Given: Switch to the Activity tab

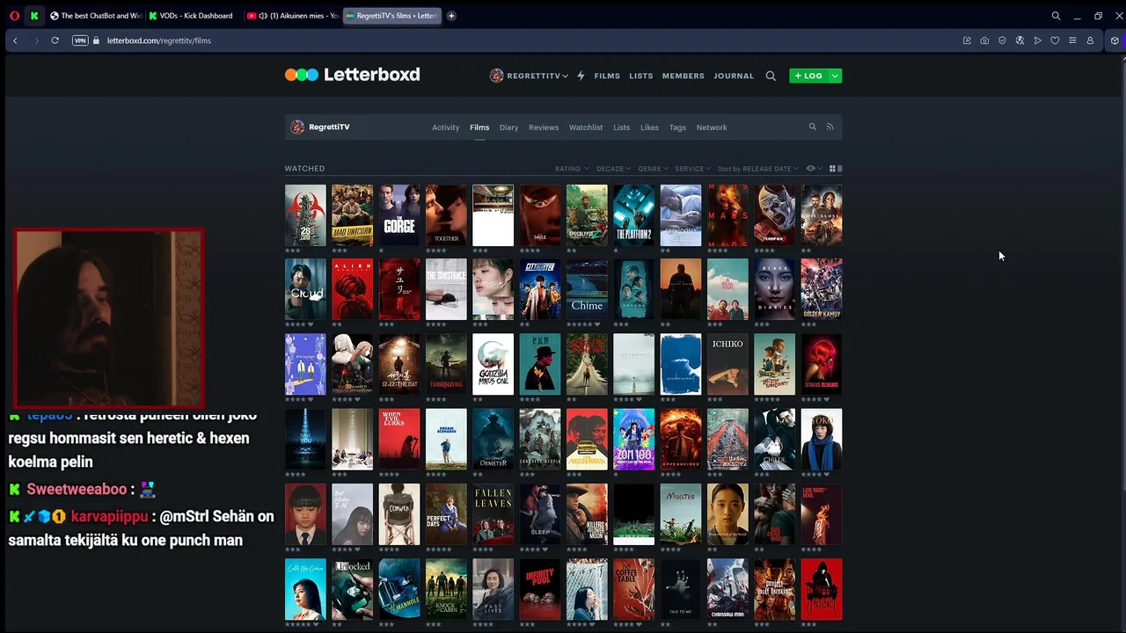Looking at the screenshot, I should point(445,127).
